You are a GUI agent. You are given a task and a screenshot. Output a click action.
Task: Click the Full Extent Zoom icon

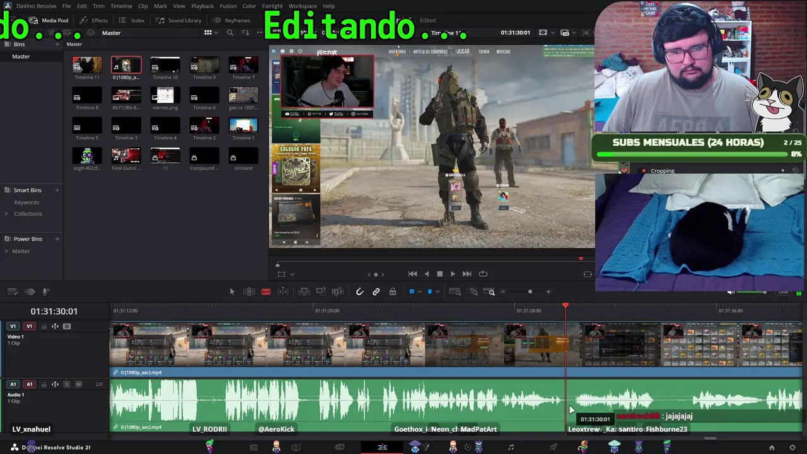click(455, 291)
